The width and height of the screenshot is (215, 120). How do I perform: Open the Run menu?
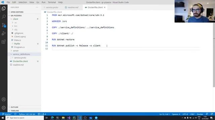(44, 2)
